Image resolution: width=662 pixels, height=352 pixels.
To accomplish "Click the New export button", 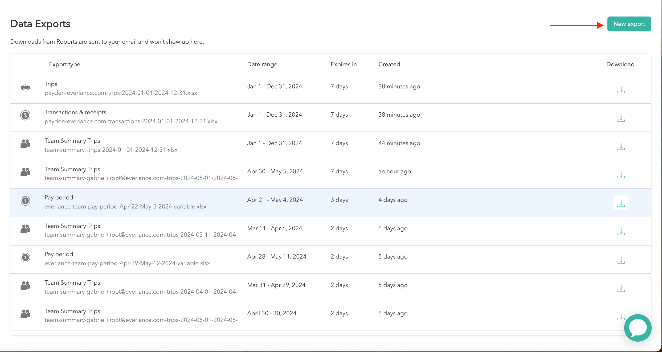I will tap(629, 24).
